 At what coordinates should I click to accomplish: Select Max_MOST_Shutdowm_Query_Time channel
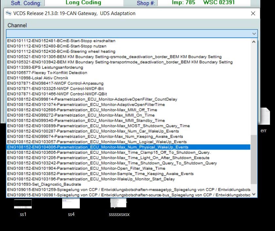(128, 126)
